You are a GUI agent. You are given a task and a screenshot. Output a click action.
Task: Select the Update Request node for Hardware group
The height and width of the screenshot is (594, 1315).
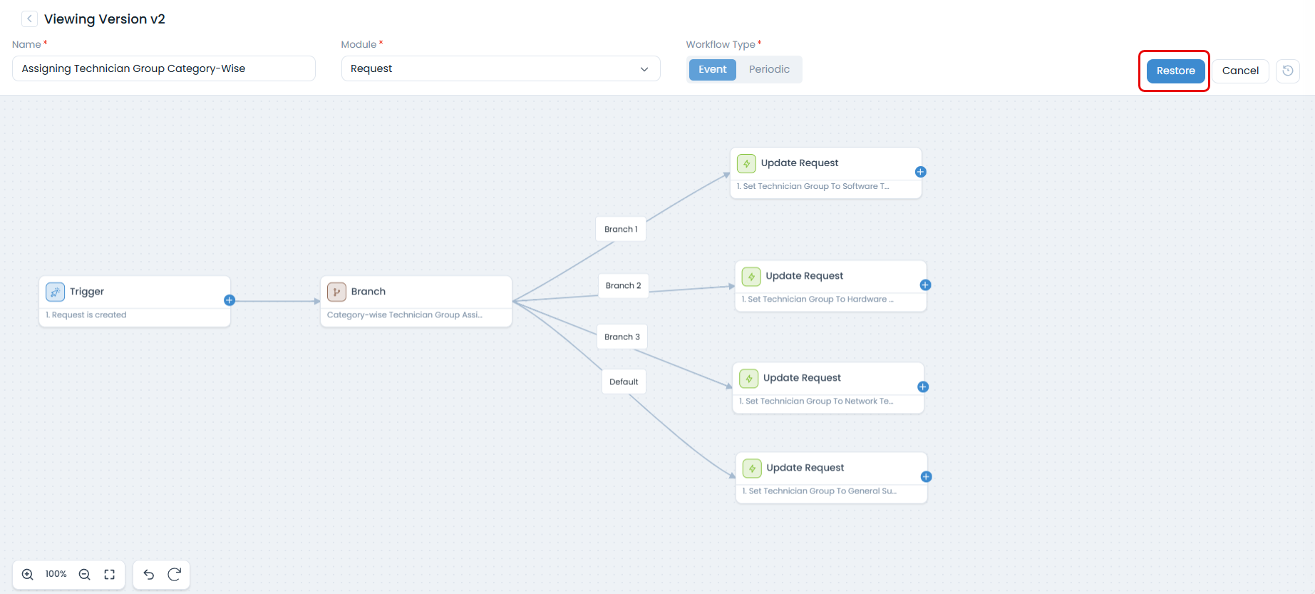[830, 285]
